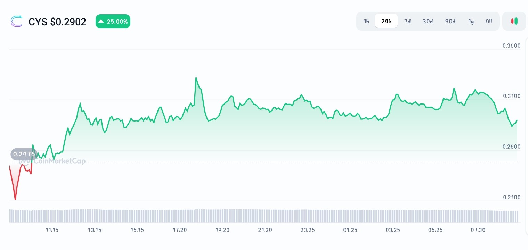
Task: Toggle candlestick chart view icon
Action: 514,21
